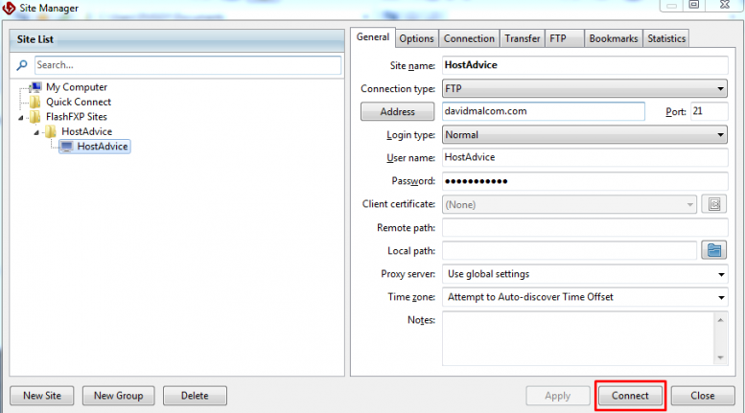Click into the Port number field
Image resolution: width=745 pixels, height=413 pixels.
tap(709, 112)
